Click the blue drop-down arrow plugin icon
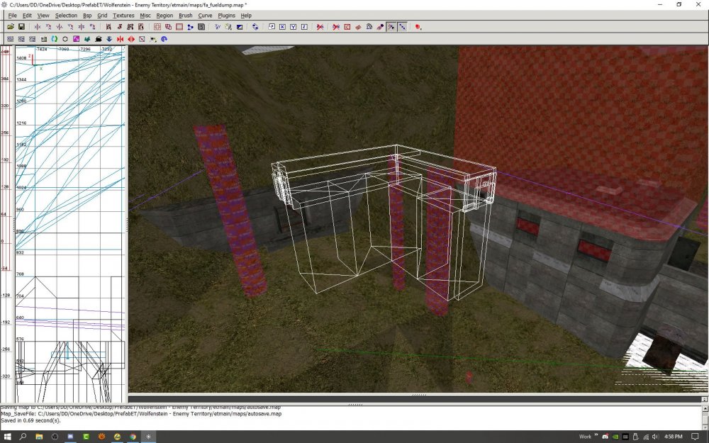Viewport: 709px width, 443px height. (x=109, y=39)
